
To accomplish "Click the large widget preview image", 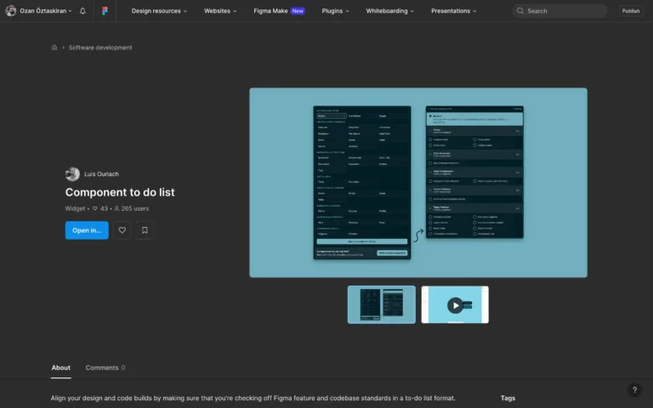I will pyautogui.click(x=418, y=183).
